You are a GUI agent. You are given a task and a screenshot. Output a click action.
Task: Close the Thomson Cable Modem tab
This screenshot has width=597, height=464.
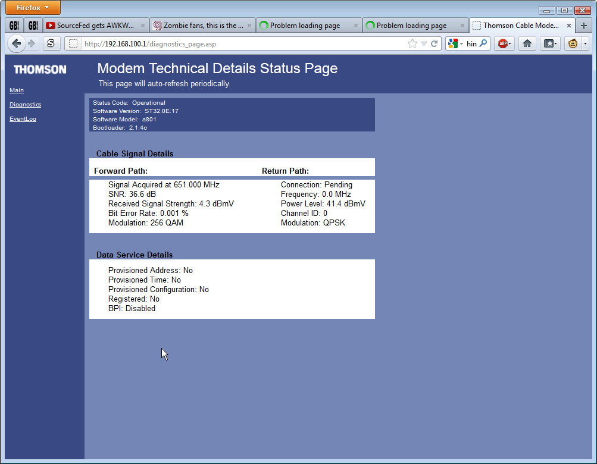tap(569, 26)
